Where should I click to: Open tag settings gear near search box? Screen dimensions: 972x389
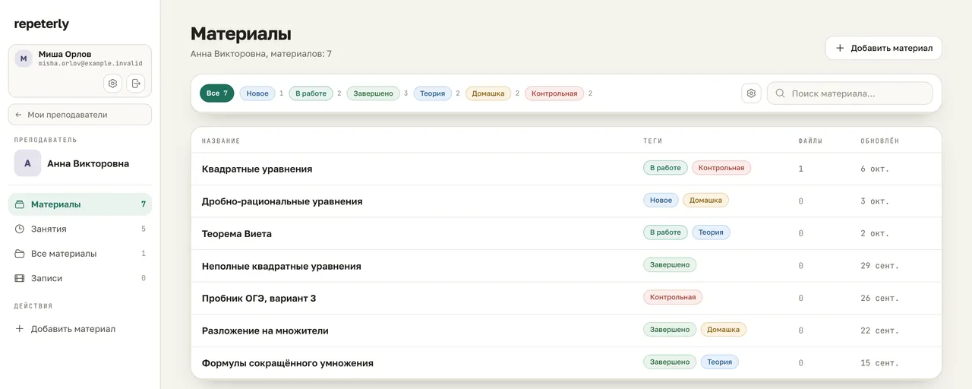tap(751, 93)
